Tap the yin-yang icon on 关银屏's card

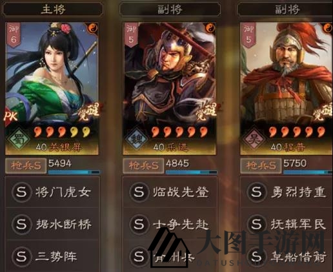(93, 28)
